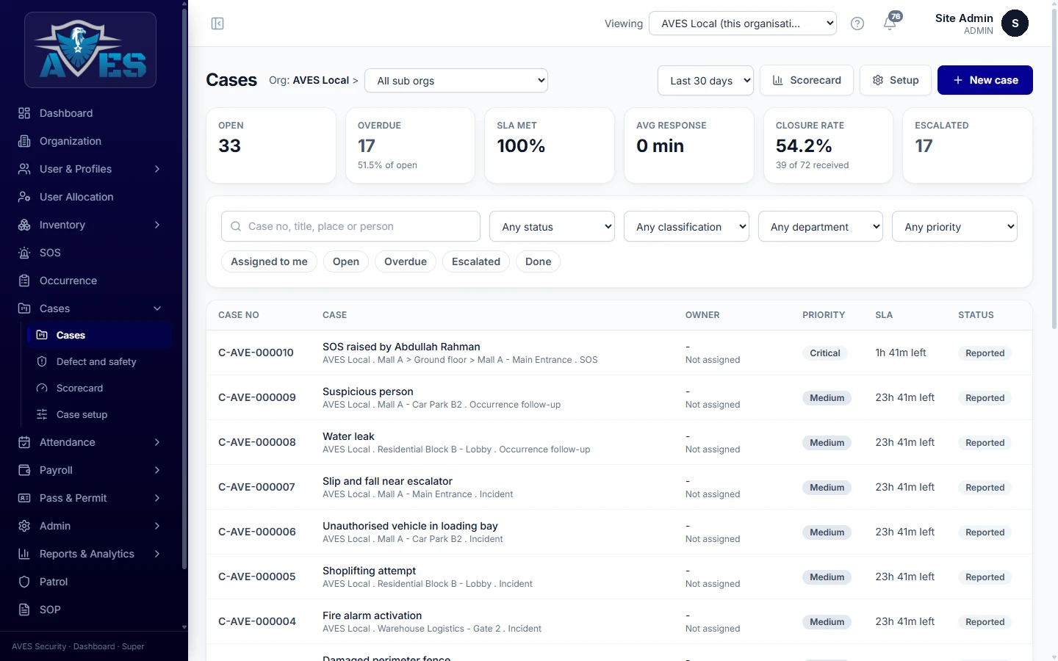Open the Last 30 days dropdown
The image size is (1058, 661).
[x=706, y=81]
